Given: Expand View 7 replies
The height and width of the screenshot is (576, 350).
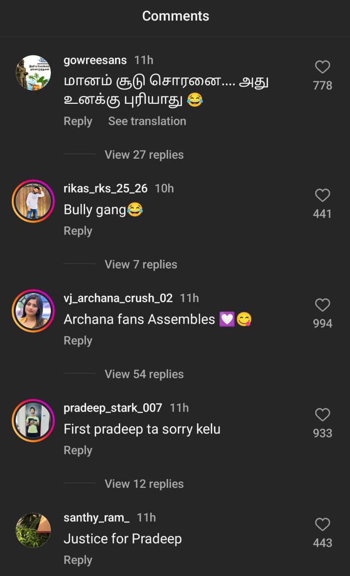Looking at the screenshot, I should click(141, 264).
